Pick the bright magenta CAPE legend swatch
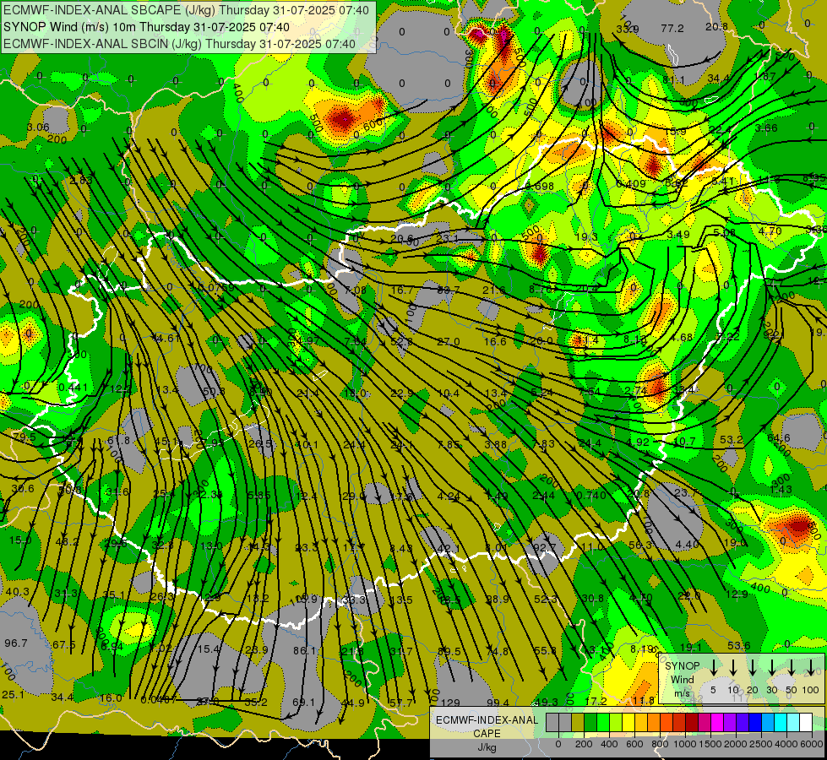The height and width of the screenshot is (760, 827). [717, 723]
